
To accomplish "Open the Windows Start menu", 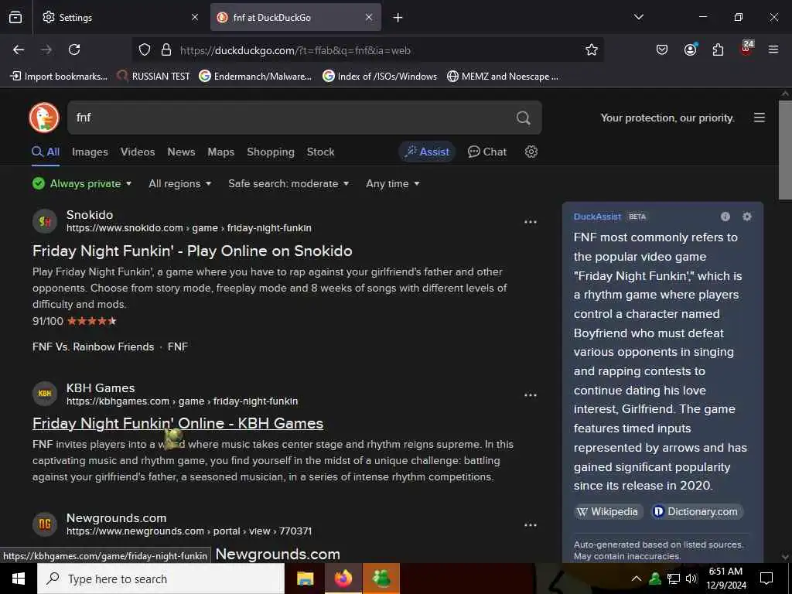I will click(x=19, y=579).
